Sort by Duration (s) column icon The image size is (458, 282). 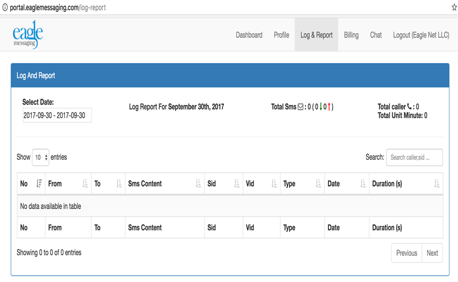point(436,184)
